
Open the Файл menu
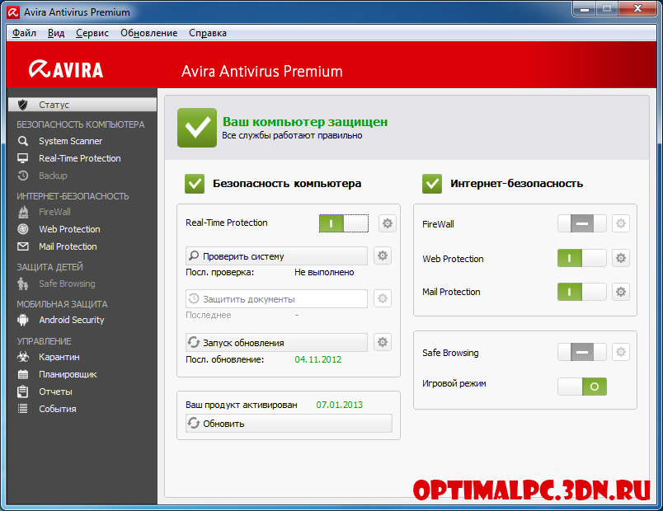(x=24, y=33)
